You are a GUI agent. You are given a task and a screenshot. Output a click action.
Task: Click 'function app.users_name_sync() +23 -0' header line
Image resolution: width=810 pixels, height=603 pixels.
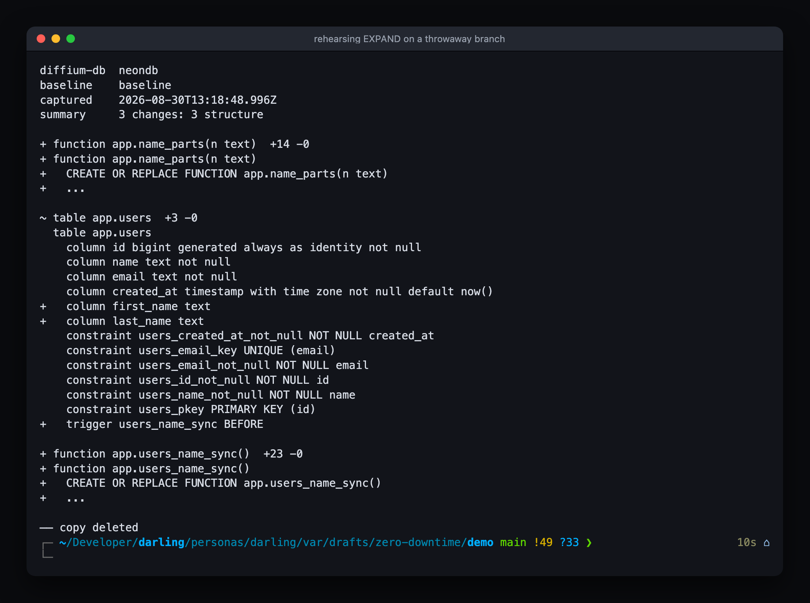click(171, 454)
